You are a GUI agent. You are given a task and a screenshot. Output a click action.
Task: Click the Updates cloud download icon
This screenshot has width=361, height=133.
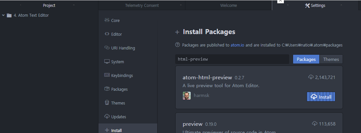[x=107, y=116]
